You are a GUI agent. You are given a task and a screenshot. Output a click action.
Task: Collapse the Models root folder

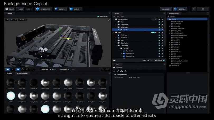(x=168, y=19)
